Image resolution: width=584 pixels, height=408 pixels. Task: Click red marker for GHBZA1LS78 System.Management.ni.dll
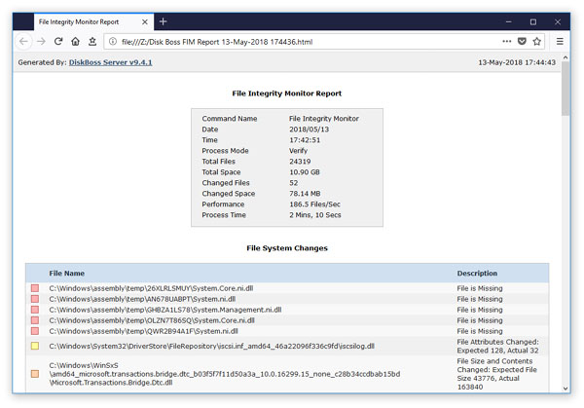tap(35, 310)
